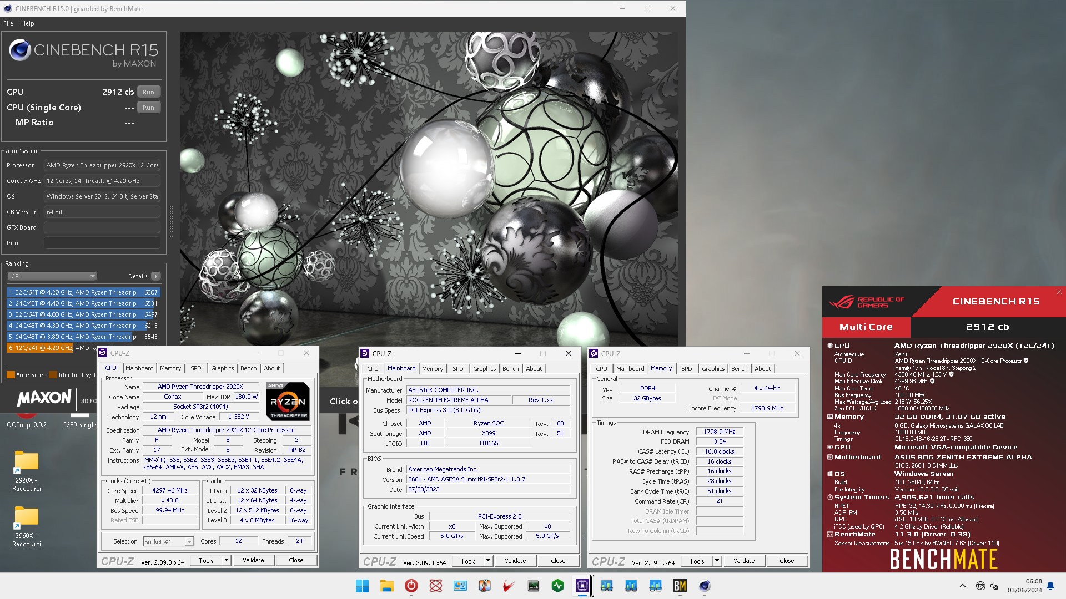The width and height of the screenshot is (1066, 599).
Task: Open the notification bell in system tray
Action: click(x=1050, y=586)
